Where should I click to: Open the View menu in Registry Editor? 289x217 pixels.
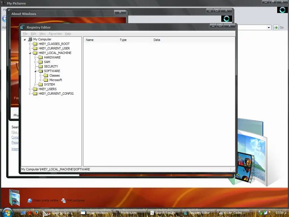coord(42,34)
